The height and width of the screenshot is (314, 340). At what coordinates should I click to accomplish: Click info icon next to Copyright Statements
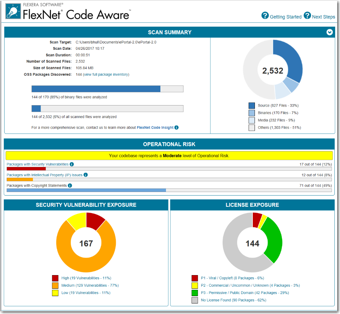point(70,185)
